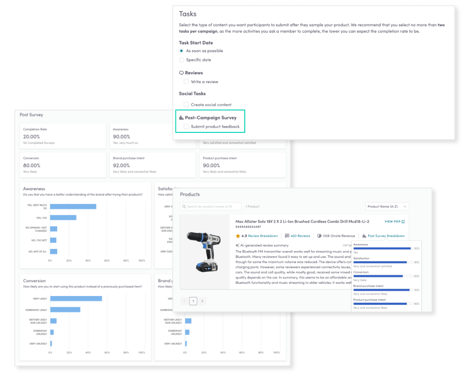Screen dimensions: 466x374
Task: Focus the "Search by product name or ID" field
Action: 211,206
